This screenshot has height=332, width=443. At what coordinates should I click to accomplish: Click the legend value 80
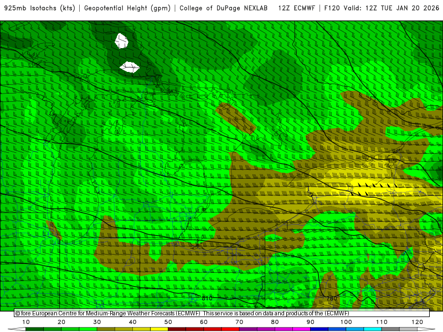pyautogui.click(x=275, y=322)
